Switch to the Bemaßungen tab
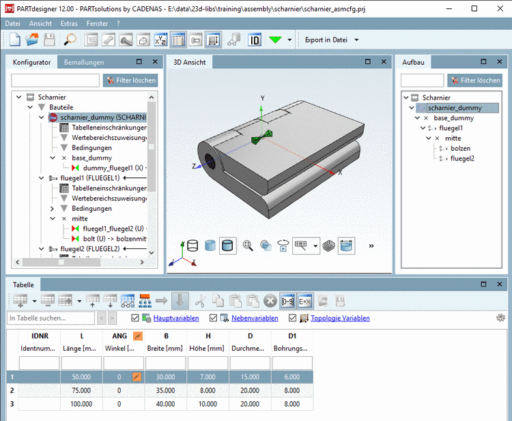The height and width of the screenshot is (421, 512). coord(83,62)
